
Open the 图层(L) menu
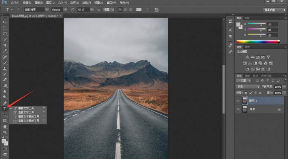point(50,2)
